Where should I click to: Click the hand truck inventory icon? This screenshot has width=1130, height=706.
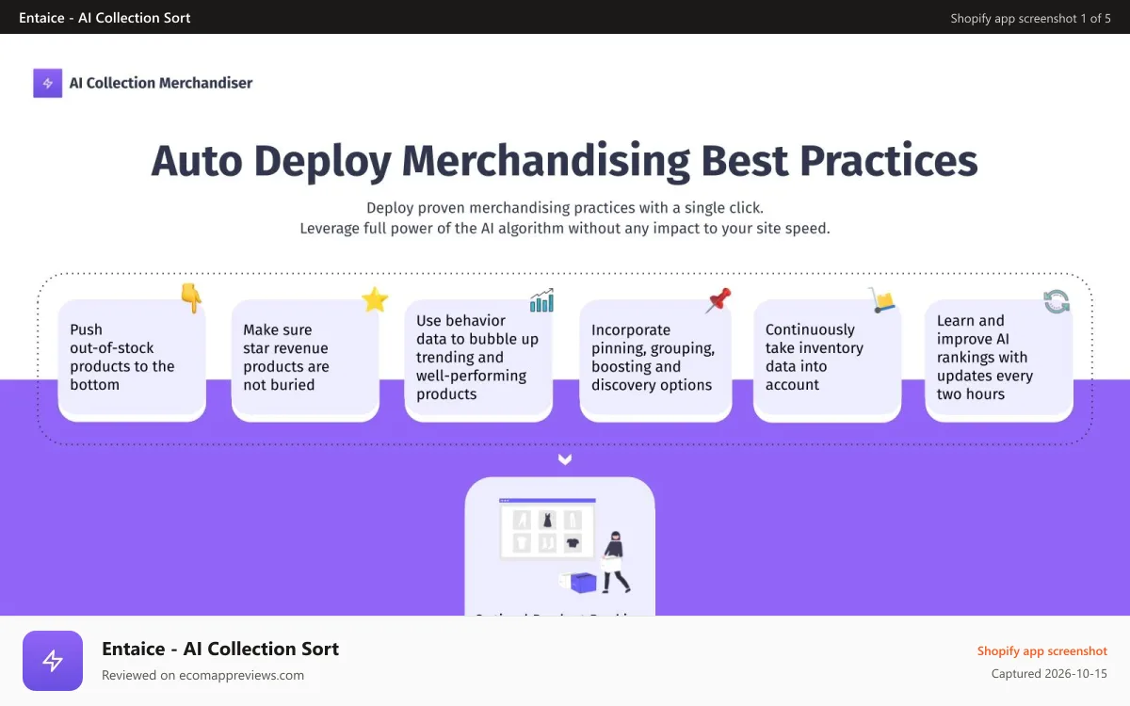[x=882, y=300]
